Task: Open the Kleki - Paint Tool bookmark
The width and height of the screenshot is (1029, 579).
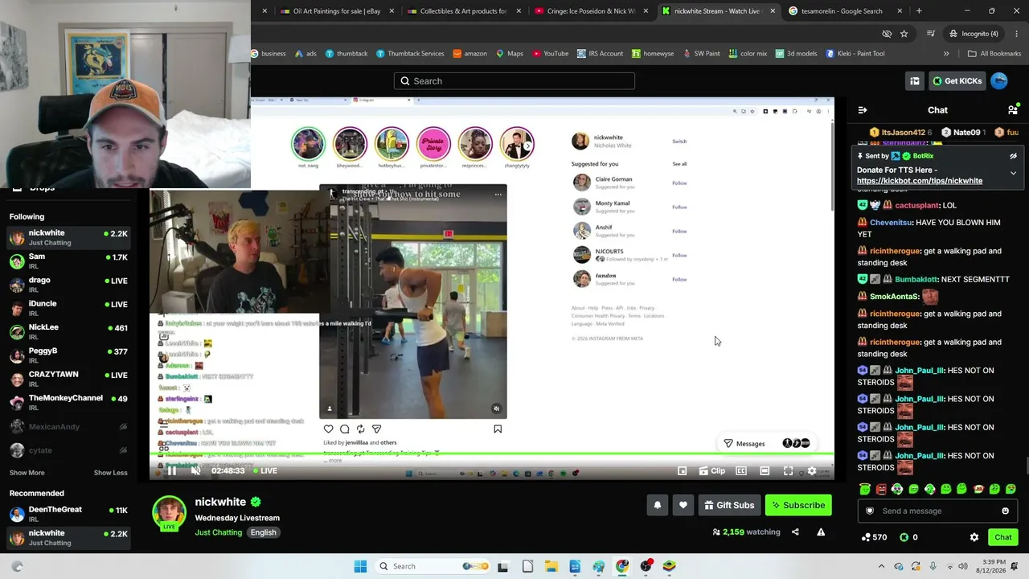Action: tap(855, 54)
